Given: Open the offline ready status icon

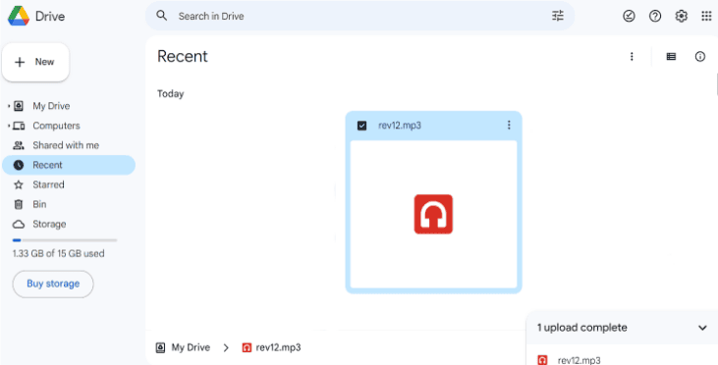Looking at the screenshot, I should 629,16.
